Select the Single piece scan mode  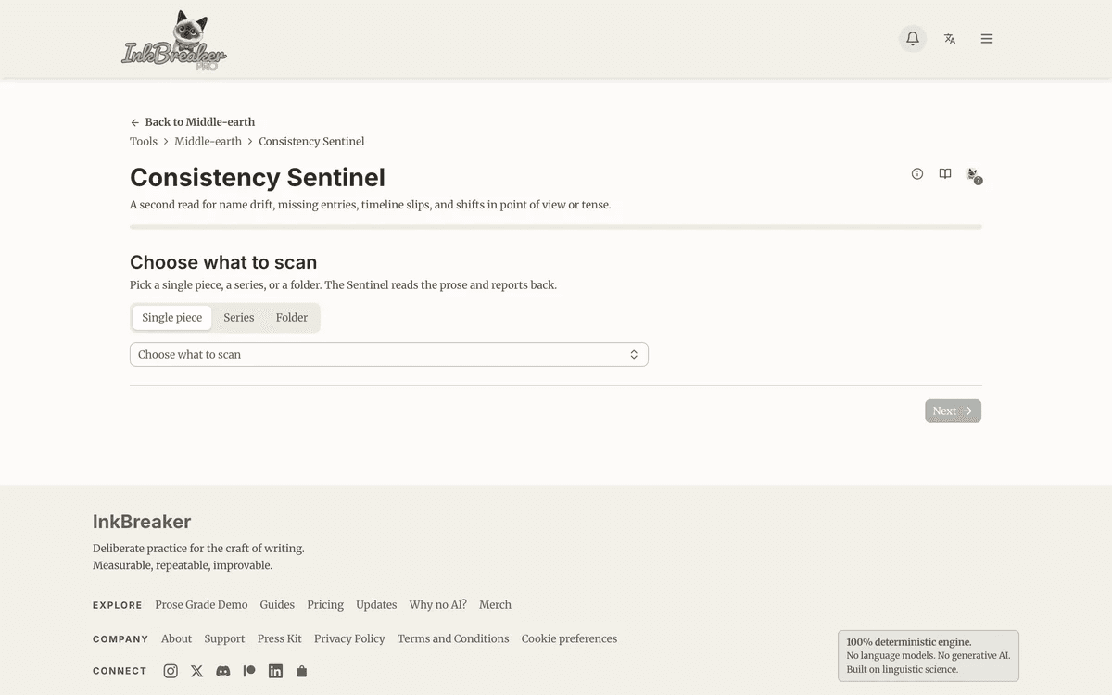point(171,318)
